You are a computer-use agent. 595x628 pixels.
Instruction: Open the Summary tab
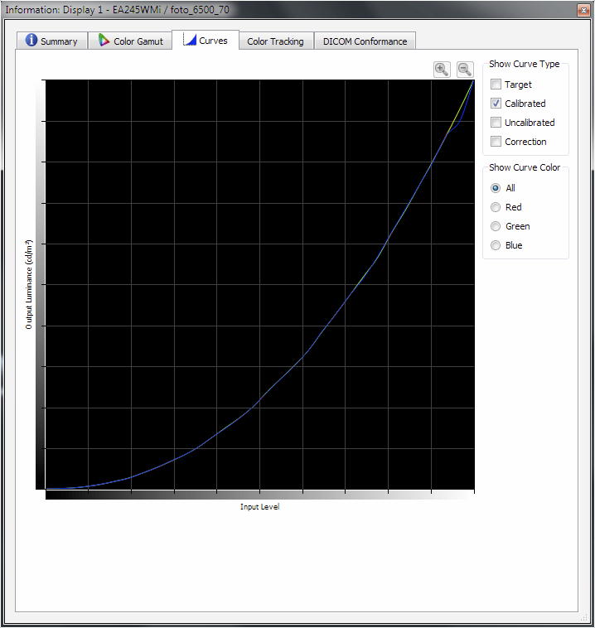tap(51, 41)
